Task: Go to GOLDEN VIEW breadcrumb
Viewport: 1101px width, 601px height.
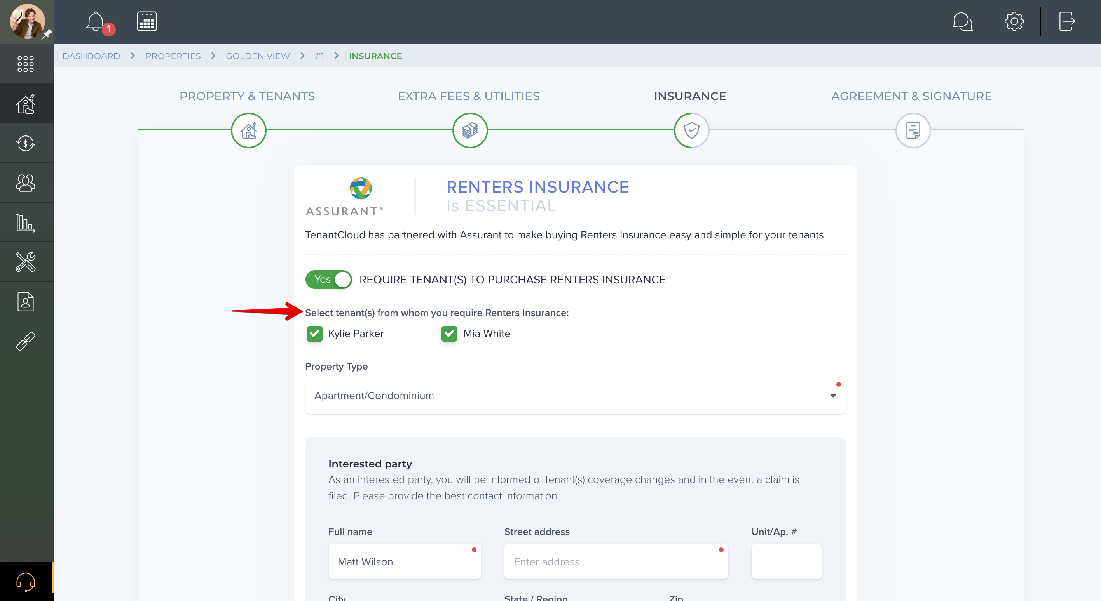Action: (258, 56)
